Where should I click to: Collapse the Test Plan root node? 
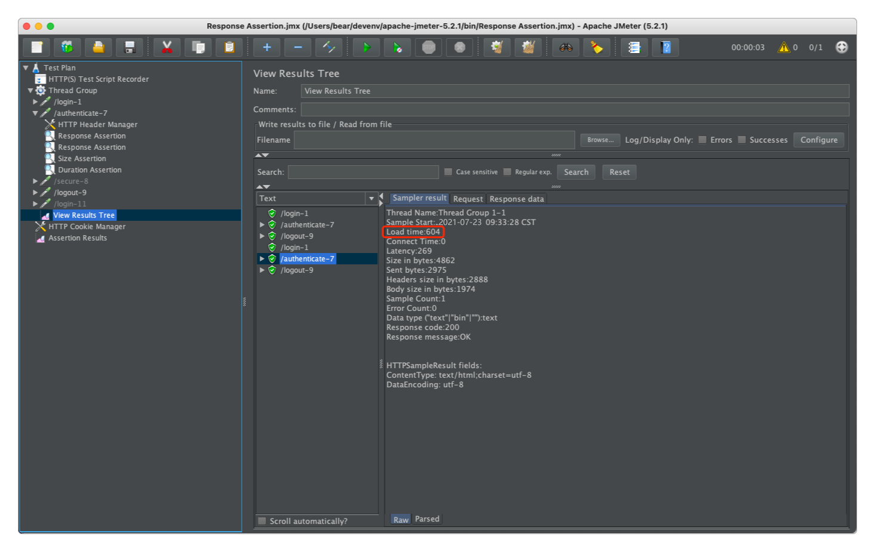[26, 68]
